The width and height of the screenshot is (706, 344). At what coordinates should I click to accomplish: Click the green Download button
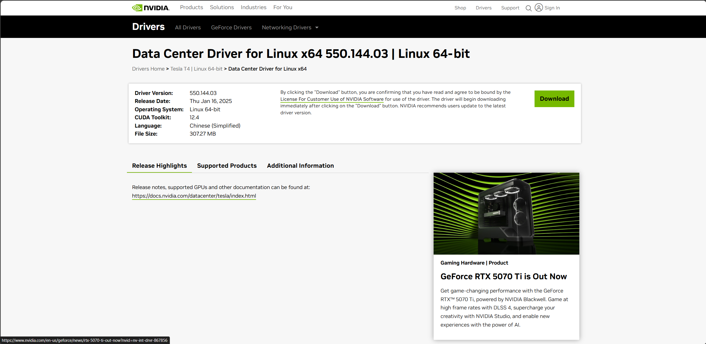[x=554, y=99]
